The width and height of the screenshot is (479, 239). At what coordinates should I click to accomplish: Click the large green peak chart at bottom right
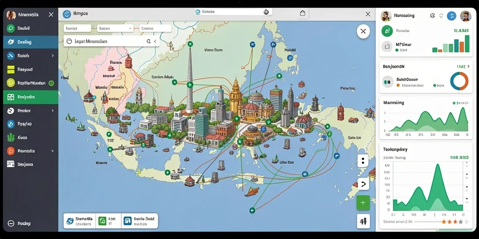[x=428, y=187]
